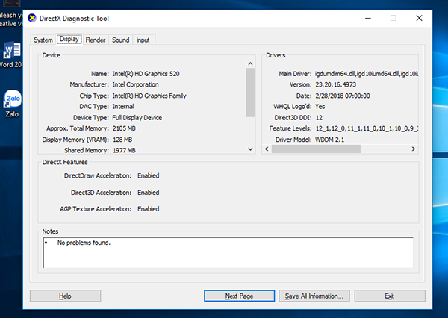Screen dimensions: 448x318
Task: Click AGP Texture Acceleration Enabled status
Action: point(149,209)
